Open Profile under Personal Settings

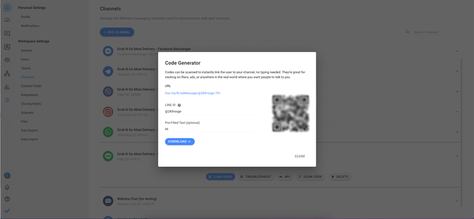click(25, 17)
